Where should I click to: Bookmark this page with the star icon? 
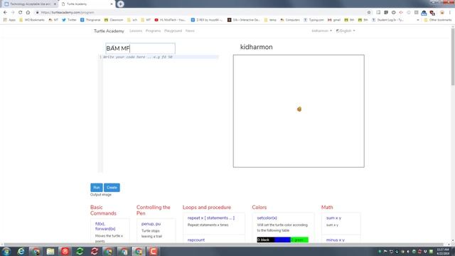pyautogui.click(x=369, y=13)
